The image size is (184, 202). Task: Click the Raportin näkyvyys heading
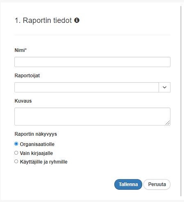tap(36, 134)
